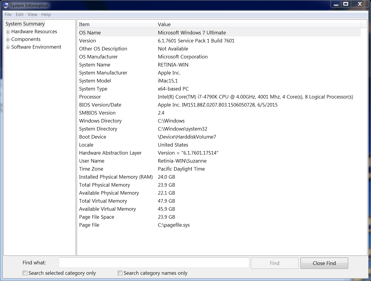Click the Retinia-WIN\Suzanne value

(x=182, y=161)
